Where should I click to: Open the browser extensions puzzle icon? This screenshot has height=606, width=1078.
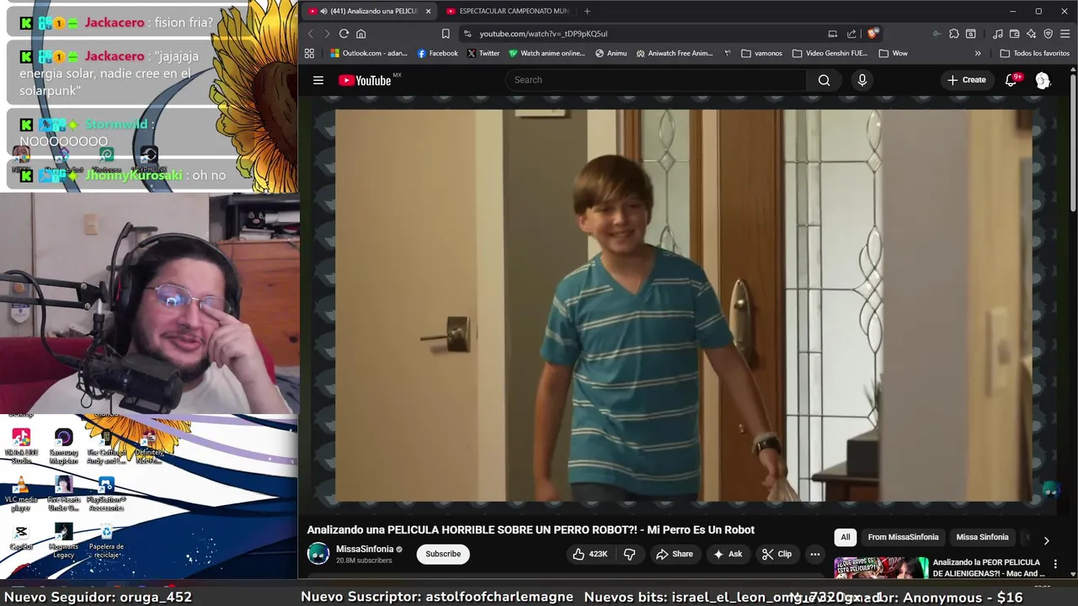point(953,34)
